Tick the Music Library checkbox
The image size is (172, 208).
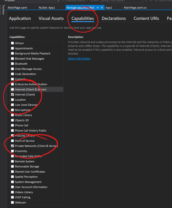tap(12, 115)
